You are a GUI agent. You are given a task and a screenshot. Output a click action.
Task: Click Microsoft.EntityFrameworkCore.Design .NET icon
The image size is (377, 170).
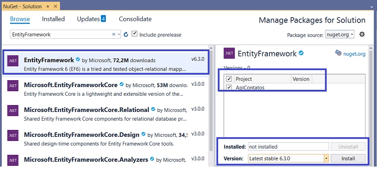coord(13,135)
